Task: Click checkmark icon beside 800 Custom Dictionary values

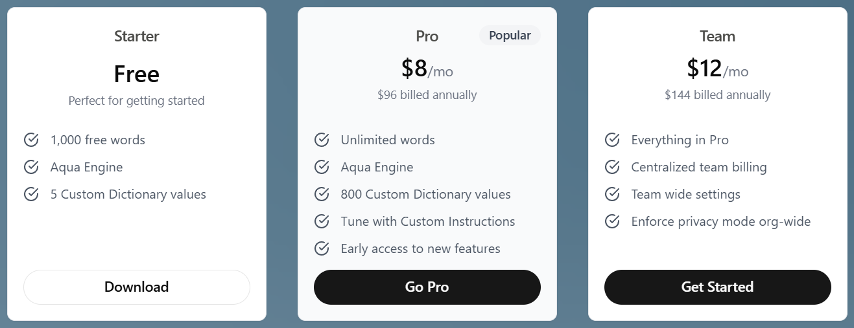Action: 322,194
